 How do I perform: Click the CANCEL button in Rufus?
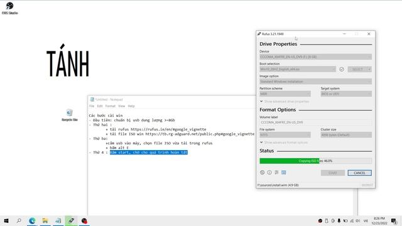point(359,173)
